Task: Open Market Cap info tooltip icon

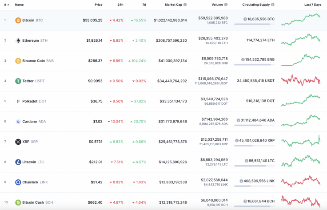Action: (185, 4)
